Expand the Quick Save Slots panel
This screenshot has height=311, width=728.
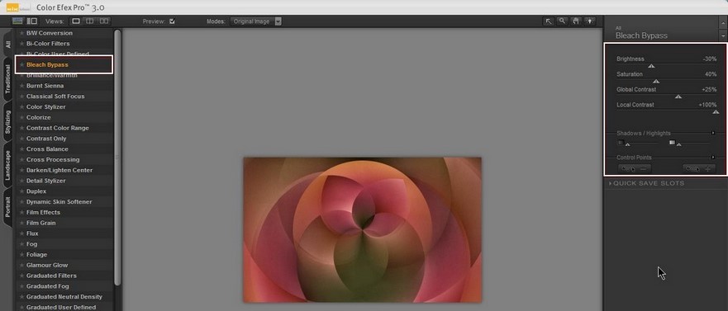pos(647,183)
